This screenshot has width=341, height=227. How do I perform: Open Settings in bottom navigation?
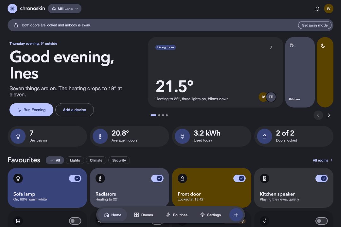point(210,215)
